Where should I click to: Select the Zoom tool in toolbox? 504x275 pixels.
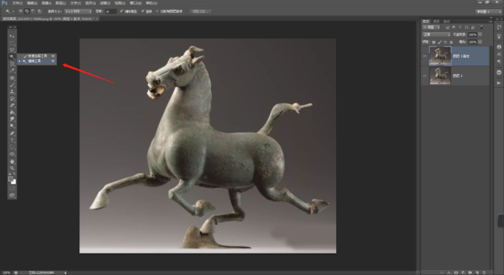point(12,168)
